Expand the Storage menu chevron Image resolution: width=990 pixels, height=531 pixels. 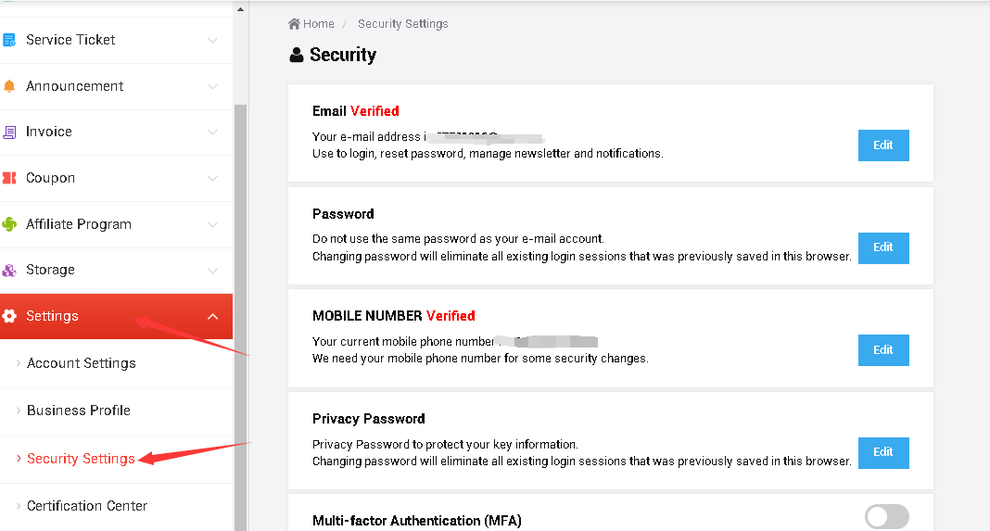tap(213, 271)
